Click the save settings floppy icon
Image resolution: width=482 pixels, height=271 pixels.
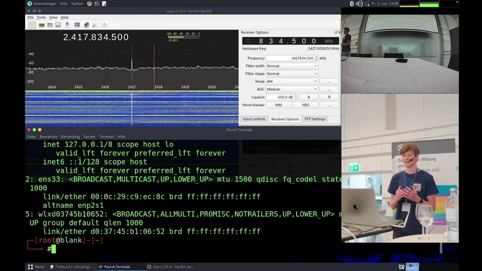[58, 25]
